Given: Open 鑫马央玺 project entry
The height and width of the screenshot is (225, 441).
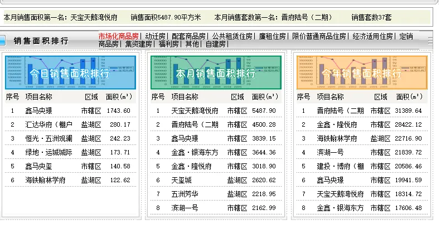Looking at the screenshot, I should pyautogui.click(x=39, y=166).
